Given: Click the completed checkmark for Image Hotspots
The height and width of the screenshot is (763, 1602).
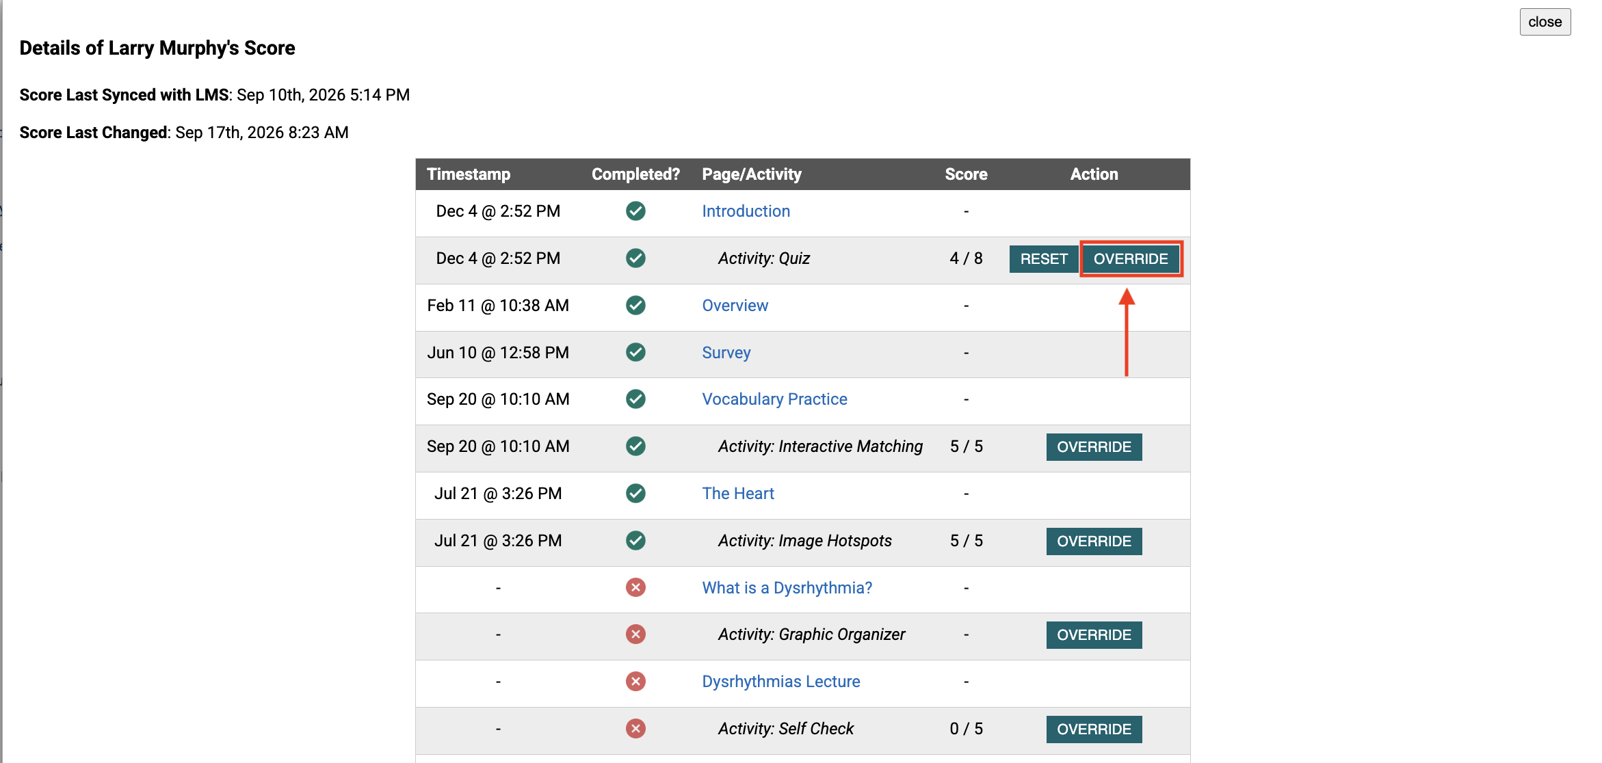Looking at the screenshot, I should (635, 541).
